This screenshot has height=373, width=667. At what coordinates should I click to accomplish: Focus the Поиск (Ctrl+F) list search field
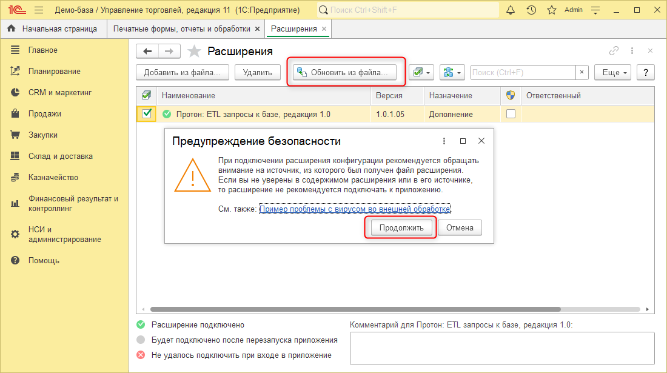click(523, 72)
